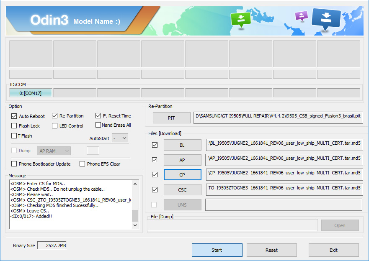Click 'Checking MD5 finished Sucessfully..' line
This screenshot has width=369, height=271.
(x=54, y=205)
